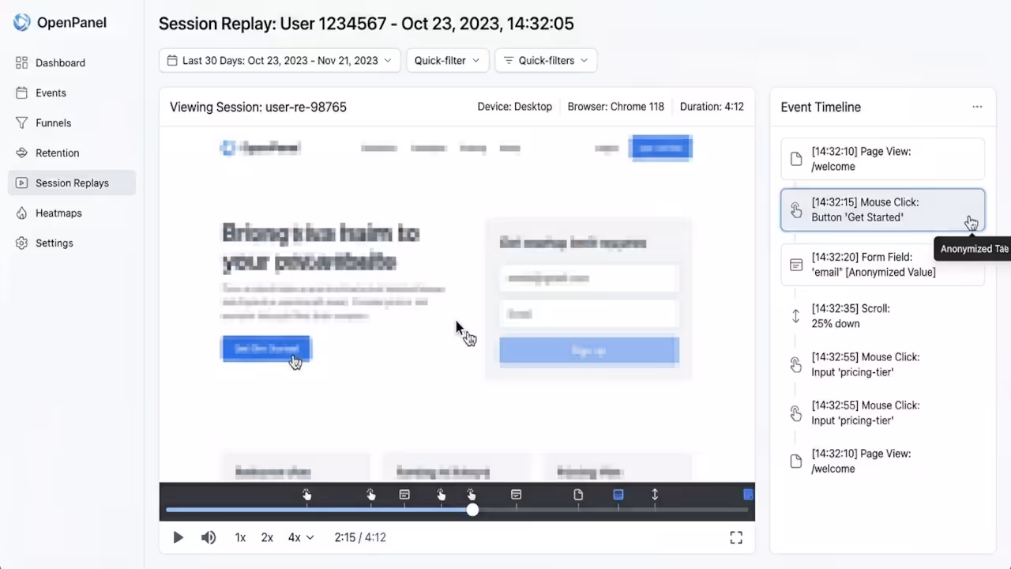The image size is (1011, 569).
Task: Click the blue 'Get Started' button in the replay
Action: [x=266, y=349]
